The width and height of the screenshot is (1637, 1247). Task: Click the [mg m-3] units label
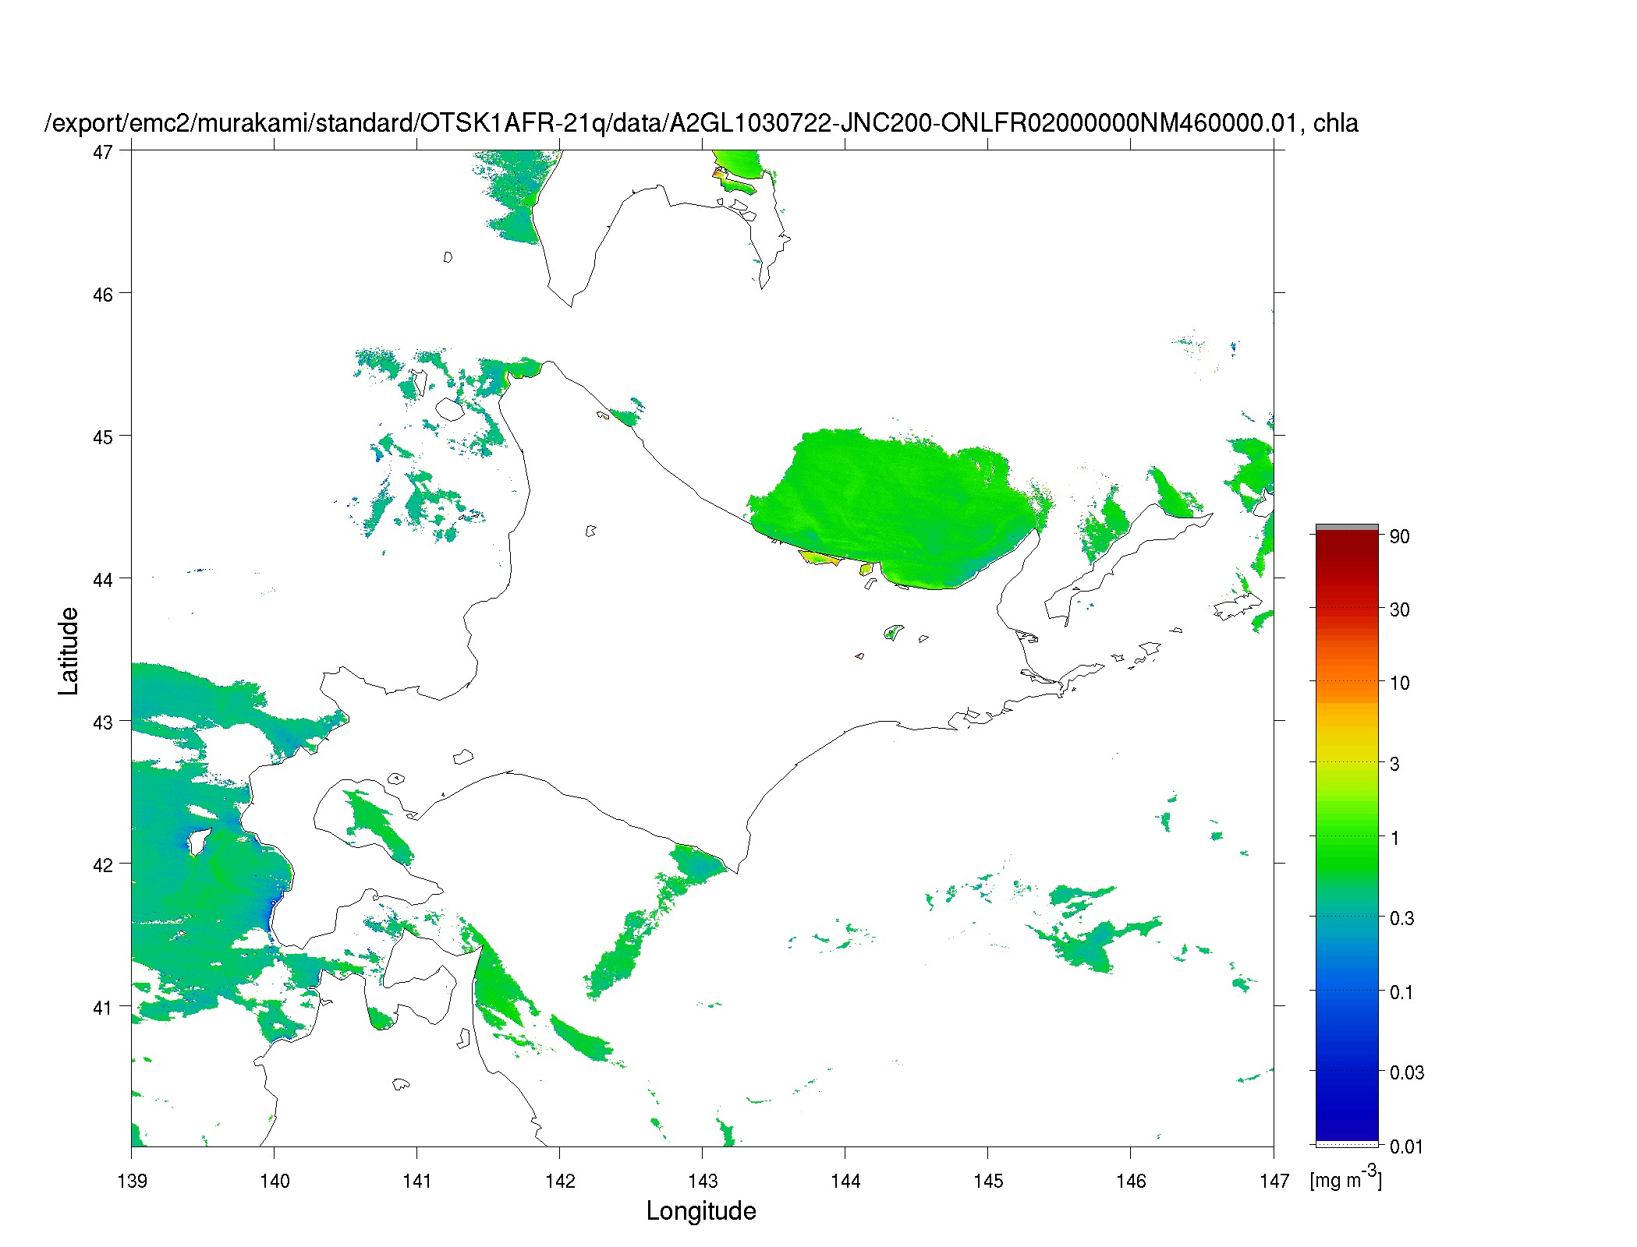tap(1345, 1177)
